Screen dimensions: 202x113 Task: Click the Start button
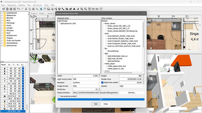point(96,104)
